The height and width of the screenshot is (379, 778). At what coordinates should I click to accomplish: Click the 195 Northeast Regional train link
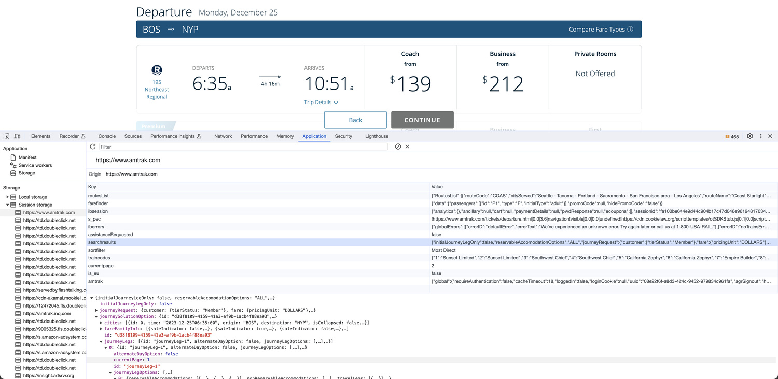pos(157,89)
